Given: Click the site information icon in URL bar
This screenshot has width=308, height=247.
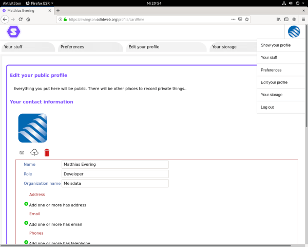Looking at the screenshot, I should (x=60, y=20).
